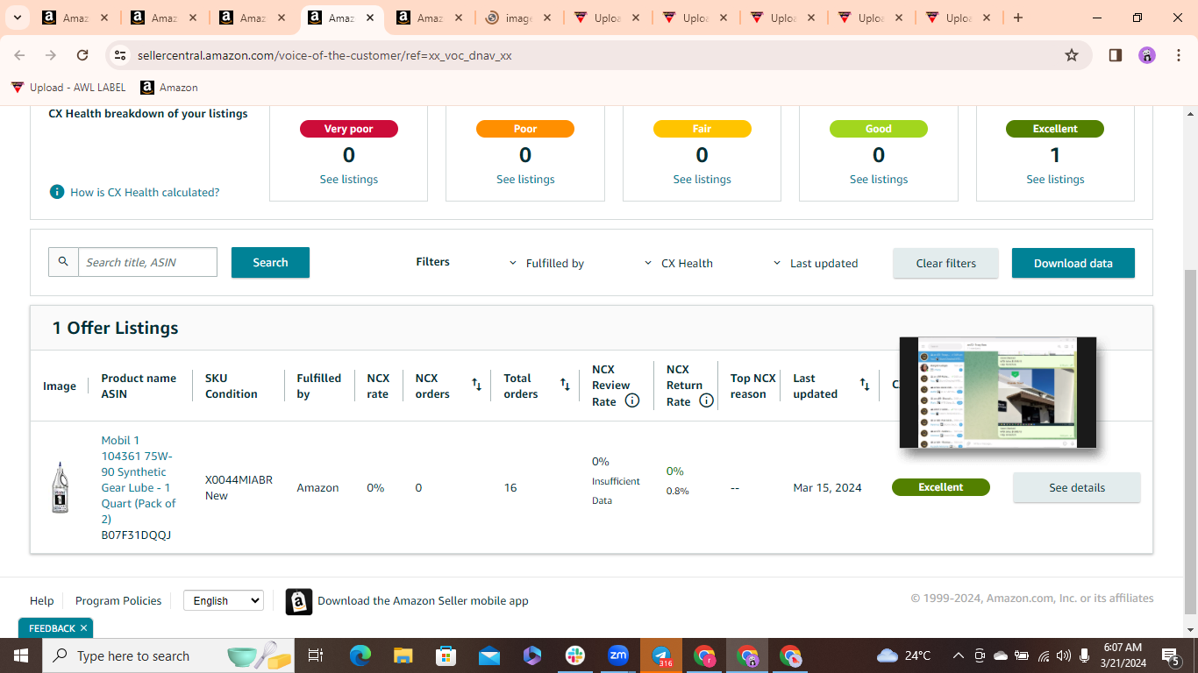
Task: Open the Upload - AWL LABEL bookmark
Action: click(68, 88)
